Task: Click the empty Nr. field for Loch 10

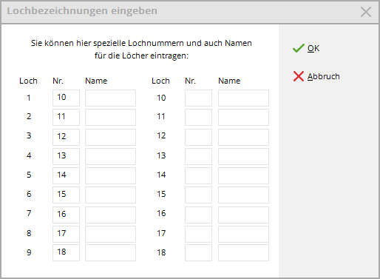Action: pos(198,98)
